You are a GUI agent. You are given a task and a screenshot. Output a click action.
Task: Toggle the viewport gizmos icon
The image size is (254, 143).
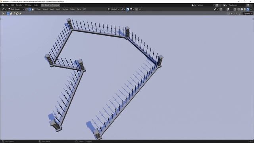coord(221,9)
